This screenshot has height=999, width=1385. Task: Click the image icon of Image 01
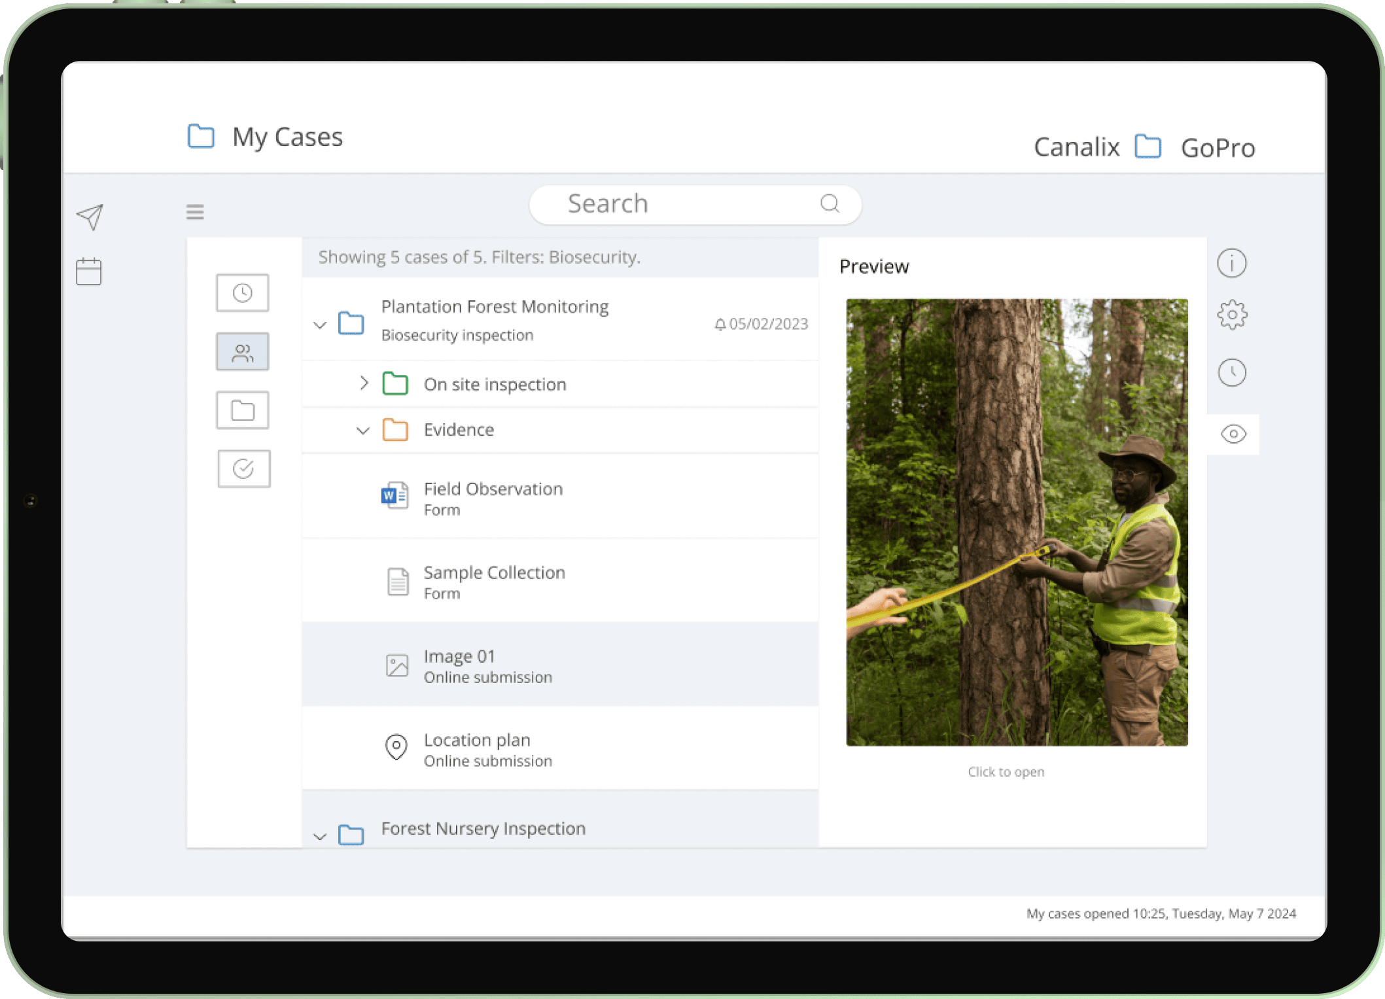[396, 665]
